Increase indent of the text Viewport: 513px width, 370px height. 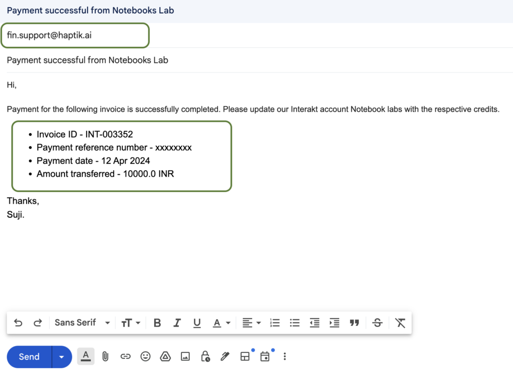click(x=334, y=323)
